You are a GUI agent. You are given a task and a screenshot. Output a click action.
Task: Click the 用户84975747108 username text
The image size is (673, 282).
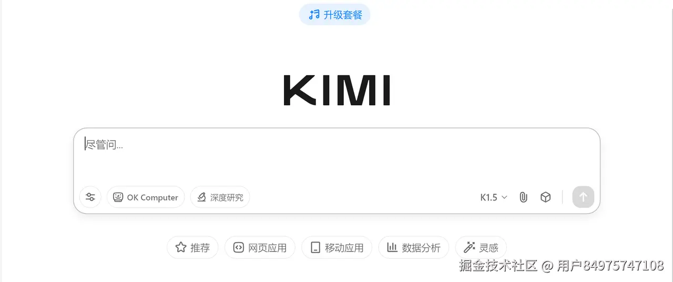pyautogui.click(x=610, y=266)
